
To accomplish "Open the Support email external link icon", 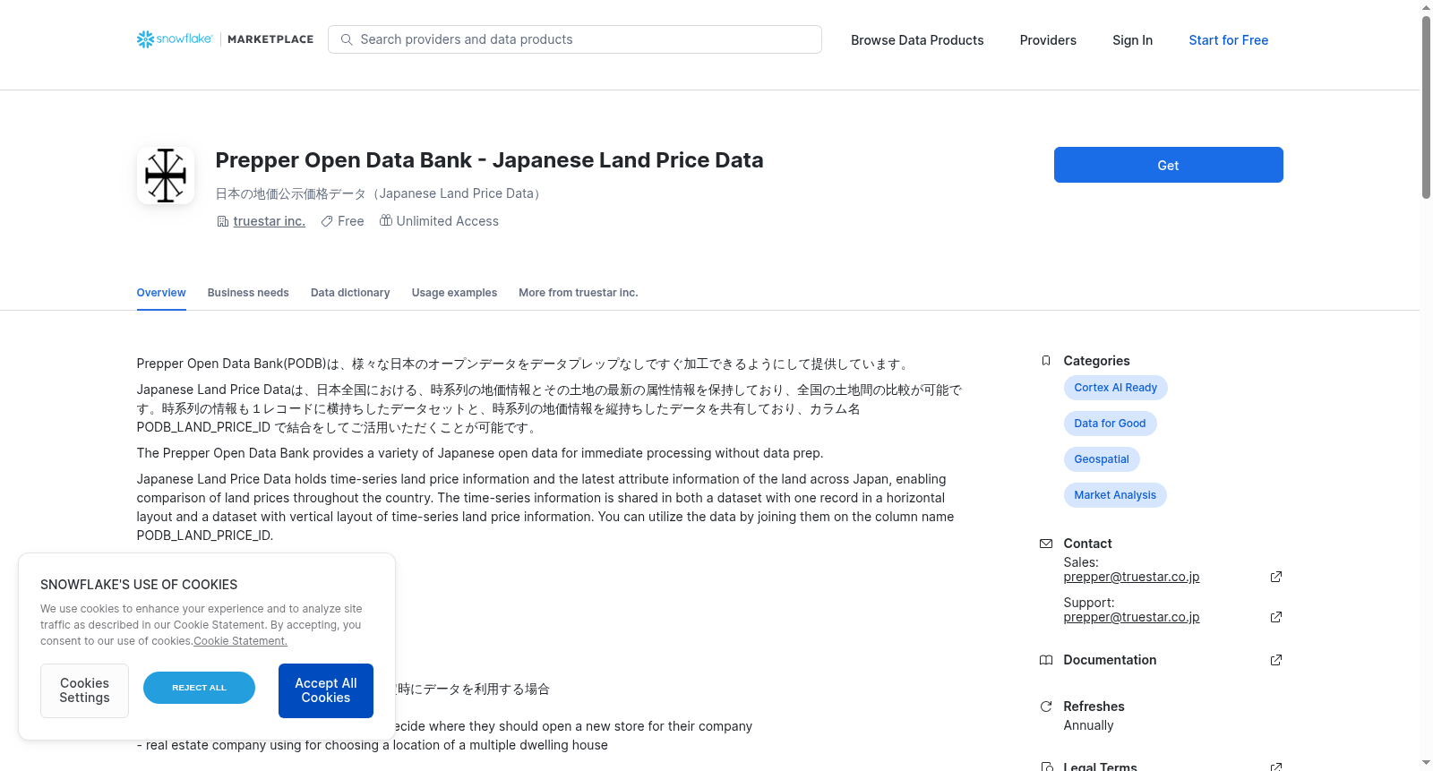I will [x=1276, y=617].
